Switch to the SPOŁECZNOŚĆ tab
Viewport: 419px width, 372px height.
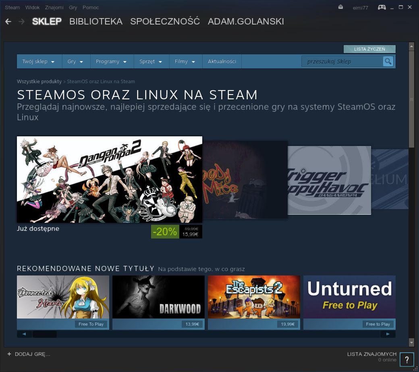pyautogui.click(x=165, y=21)
